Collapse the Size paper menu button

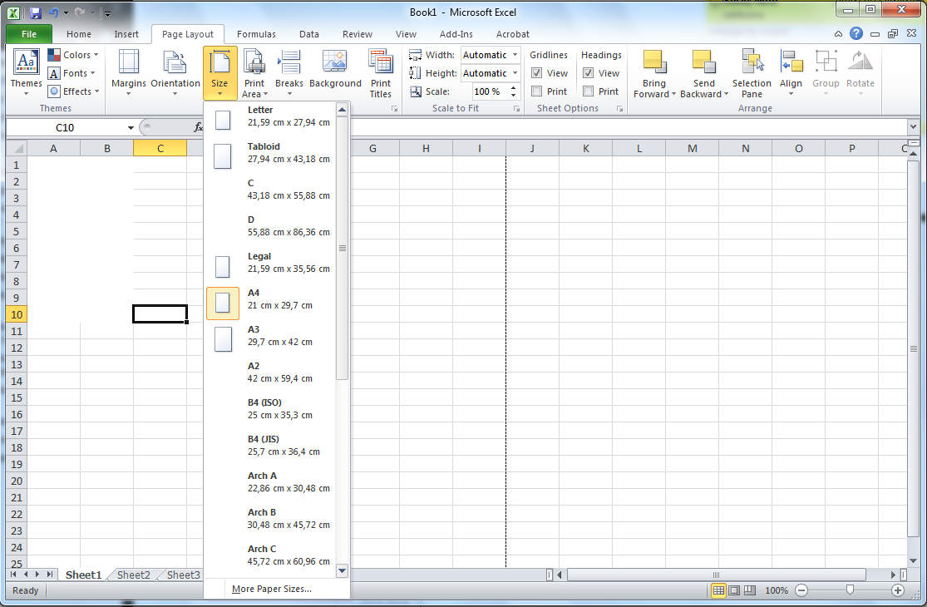(220, 72)
